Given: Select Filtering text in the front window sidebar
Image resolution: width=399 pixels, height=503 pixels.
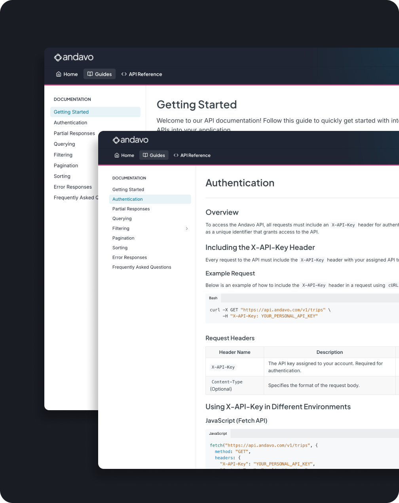Looking at the screenshot, I should 121,228.
